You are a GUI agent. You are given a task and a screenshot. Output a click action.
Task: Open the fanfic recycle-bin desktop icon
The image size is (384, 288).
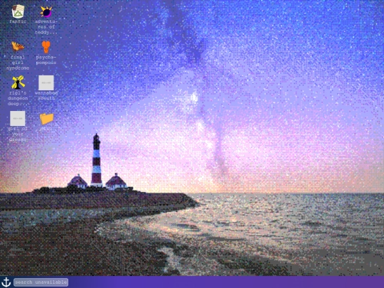click(x=18, y=11)
